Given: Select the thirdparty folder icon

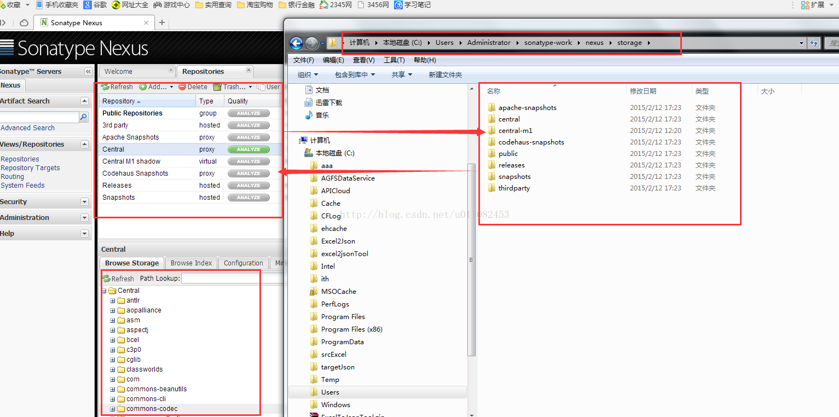Looking at the screenshot, I should 491,188.
